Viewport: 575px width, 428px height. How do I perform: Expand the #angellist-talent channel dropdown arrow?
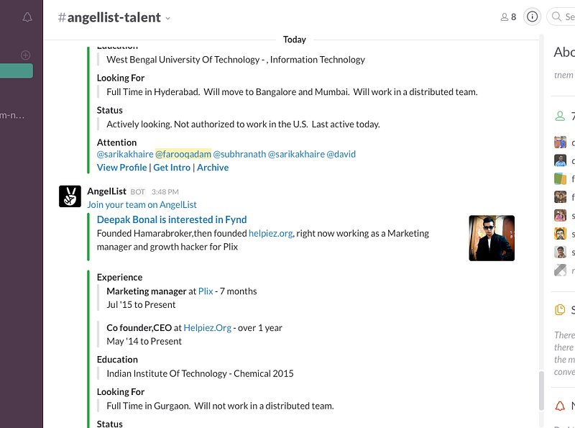pyautogui.click(x=168, y=19)
